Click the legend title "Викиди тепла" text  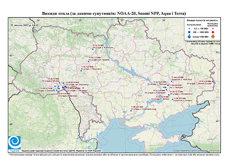point(202,21)
